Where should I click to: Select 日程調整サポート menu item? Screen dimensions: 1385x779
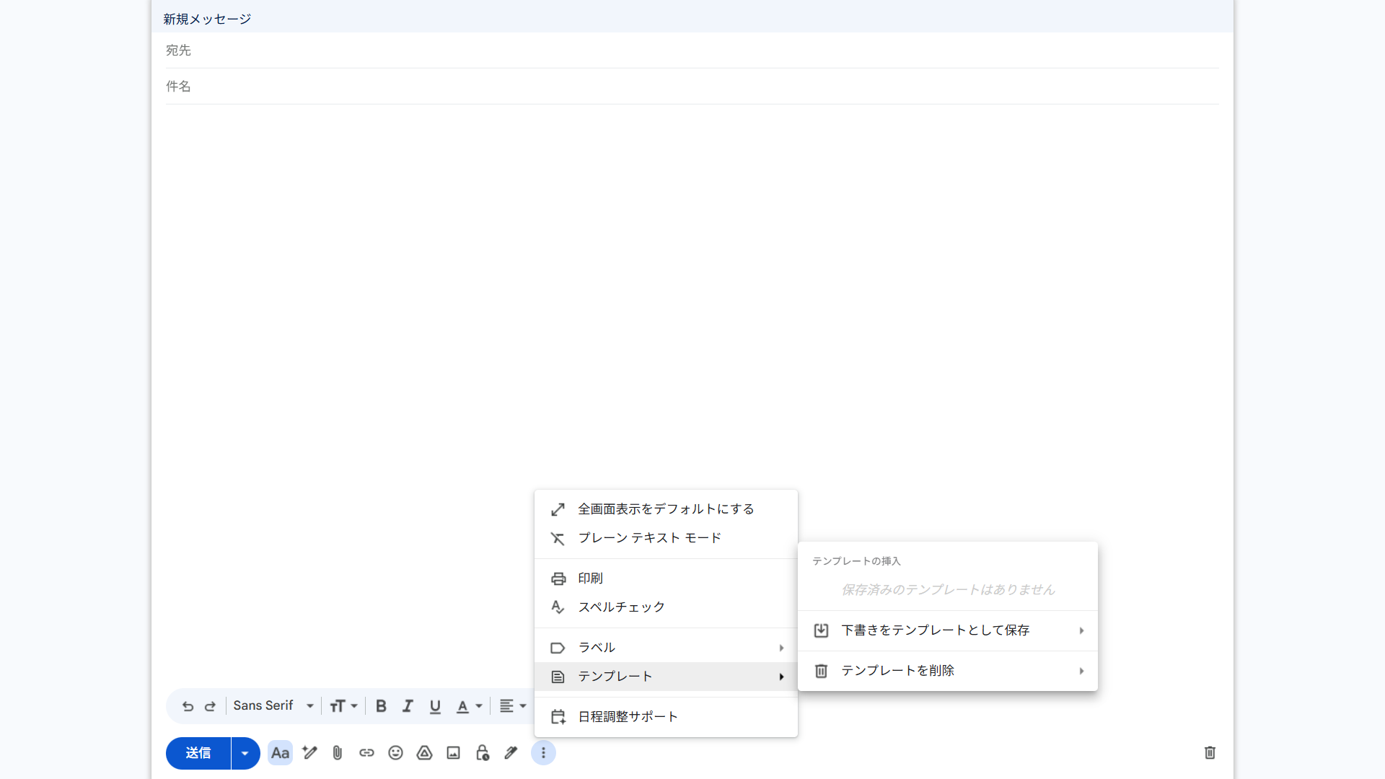click(x=666, y=717)
